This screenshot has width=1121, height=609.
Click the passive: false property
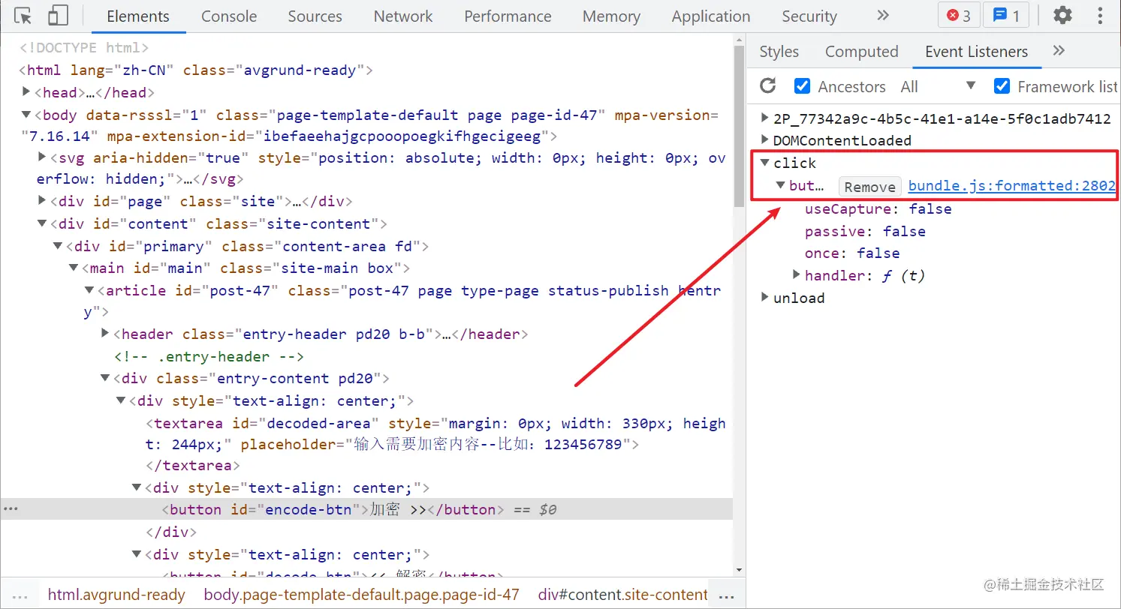865,232
